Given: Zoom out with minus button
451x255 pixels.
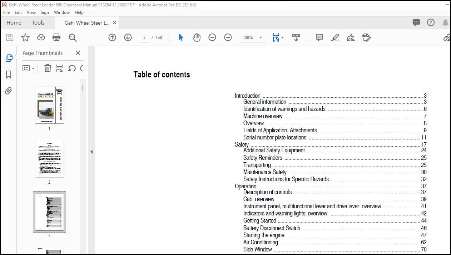Looking at the screenshot, I should [x=212, y=37].
